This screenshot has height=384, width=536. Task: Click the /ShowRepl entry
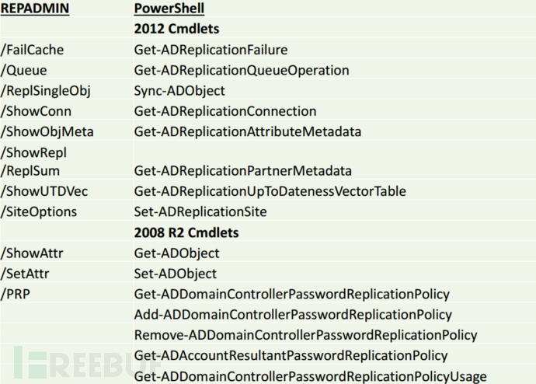pos(33,153)
